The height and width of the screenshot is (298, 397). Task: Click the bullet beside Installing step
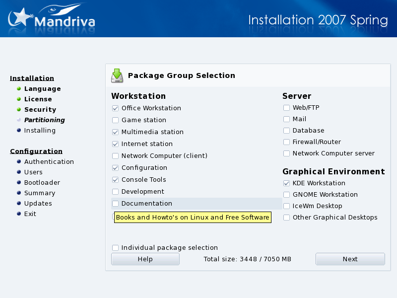pyautogui.click(x=19, y=131)
